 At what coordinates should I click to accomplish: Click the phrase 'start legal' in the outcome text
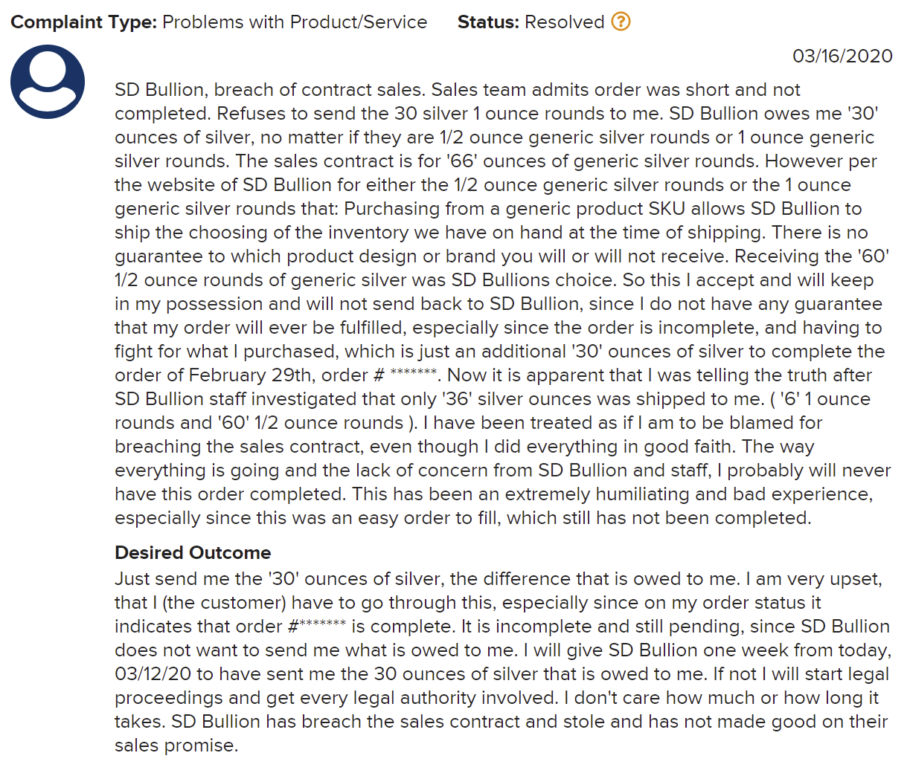tap(841, 674)
